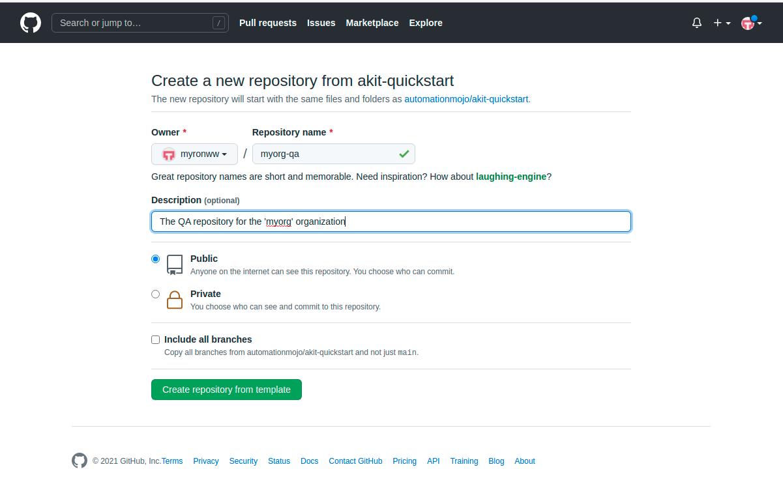783x484 pixels.
Task: Select the Public visibility radio button
Action: [155, 259]
